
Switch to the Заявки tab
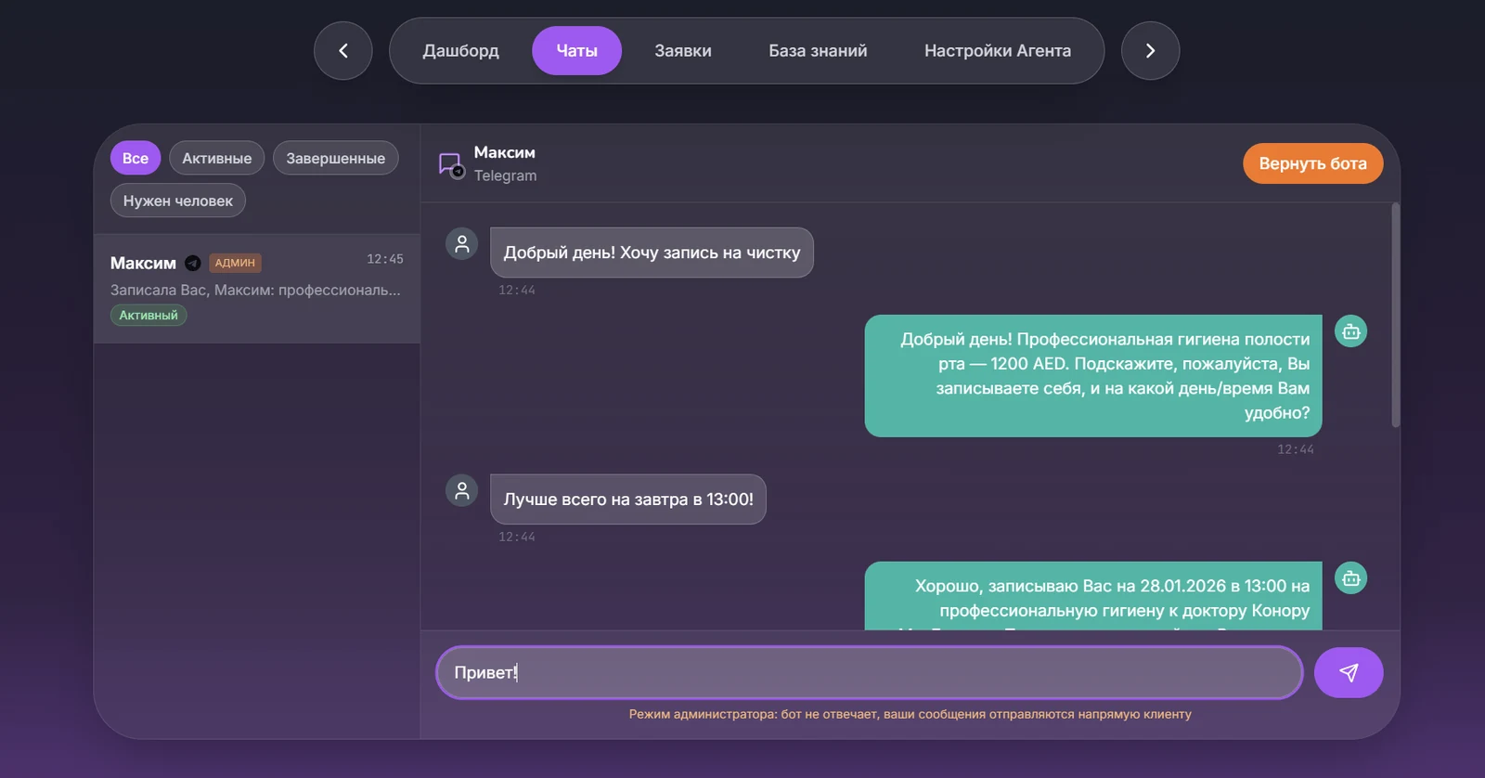[683, 51]
